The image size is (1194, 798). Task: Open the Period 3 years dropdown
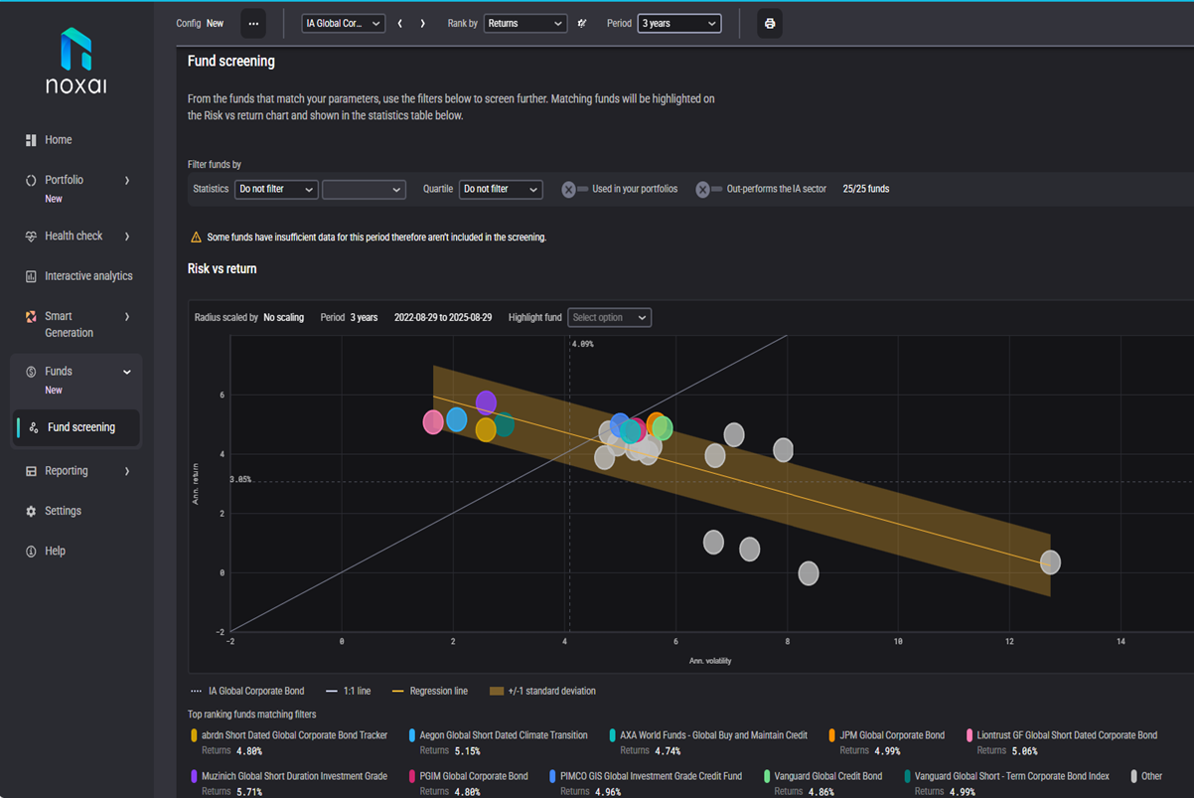678,24
